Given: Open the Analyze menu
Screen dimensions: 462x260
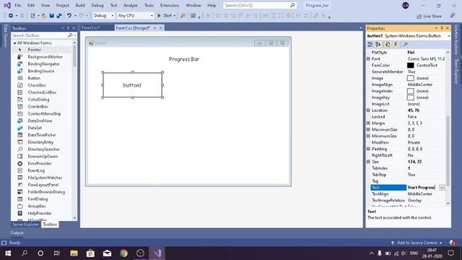Looking at the screenshot, I should pos(131,6).
